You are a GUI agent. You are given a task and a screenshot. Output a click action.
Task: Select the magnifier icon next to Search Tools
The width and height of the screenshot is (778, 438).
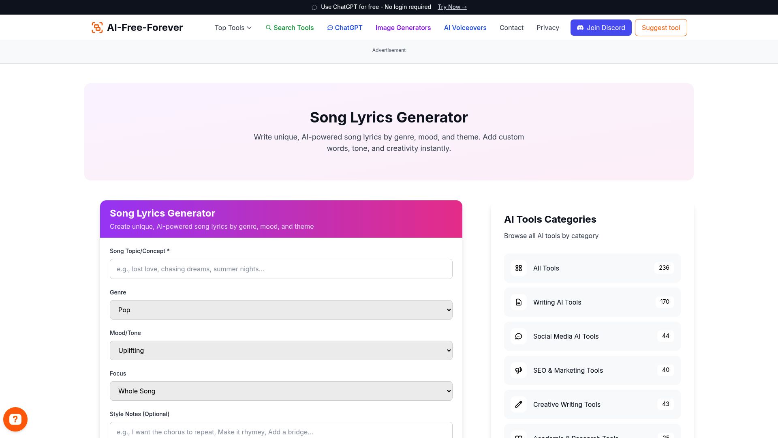[269, 28]
